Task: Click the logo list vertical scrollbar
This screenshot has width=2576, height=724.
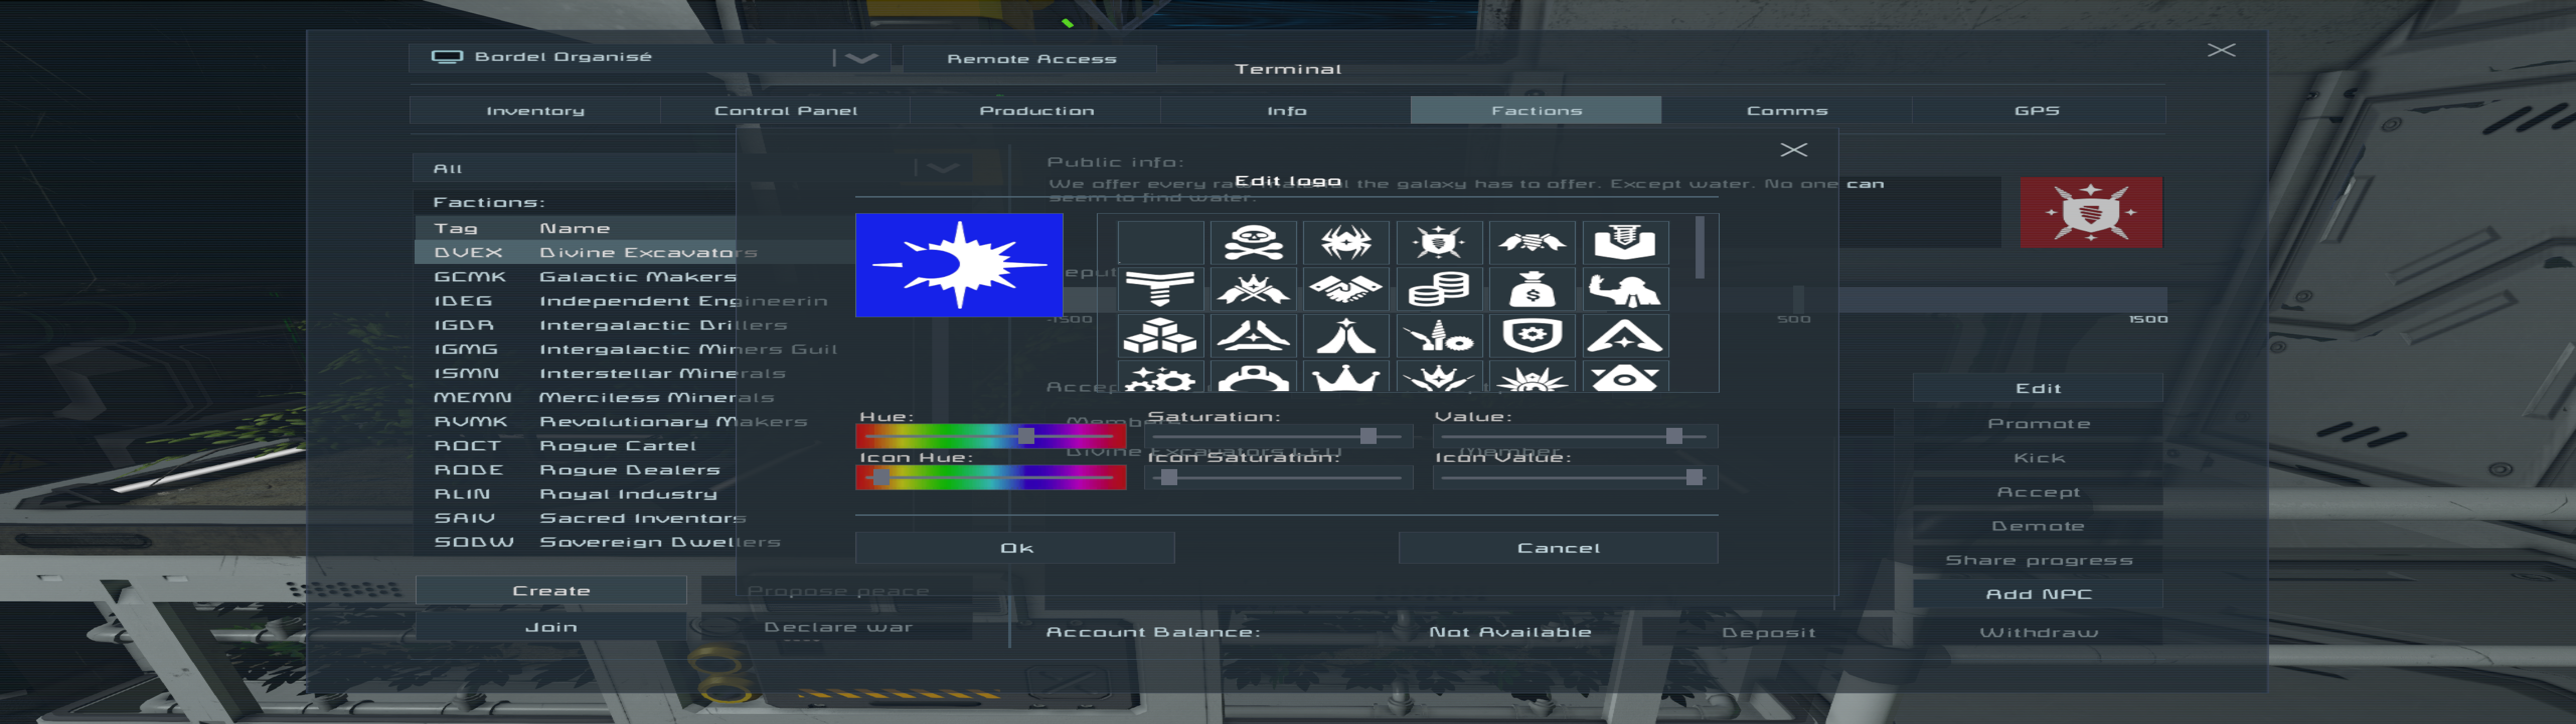Action: point(1699,248)
